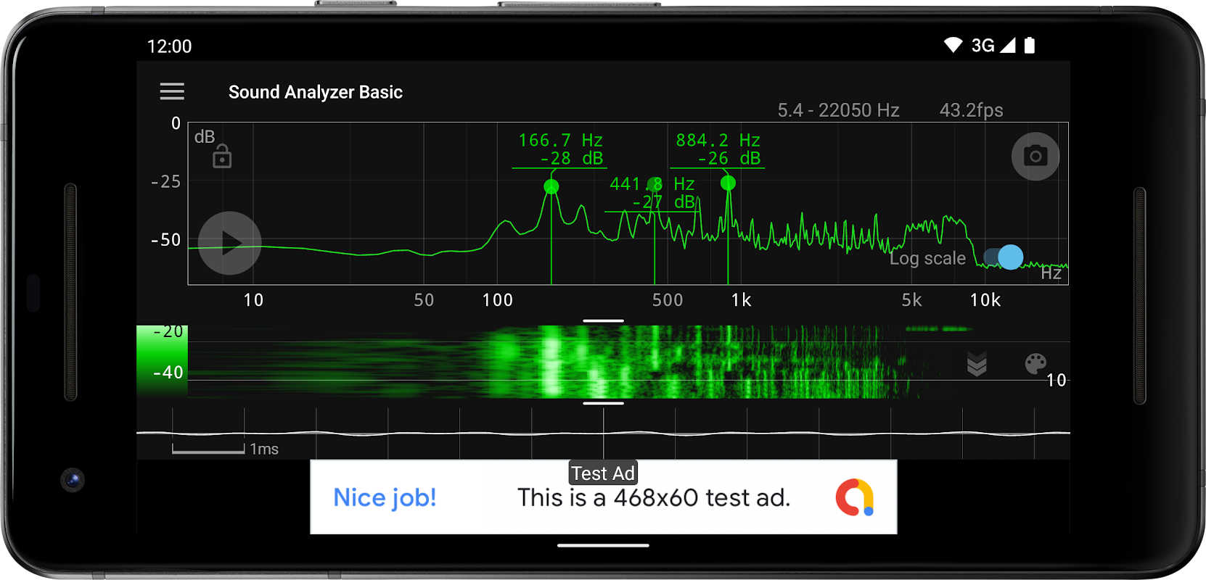
Task: Open the hamburger navigation menu
Action: (172, 91)
